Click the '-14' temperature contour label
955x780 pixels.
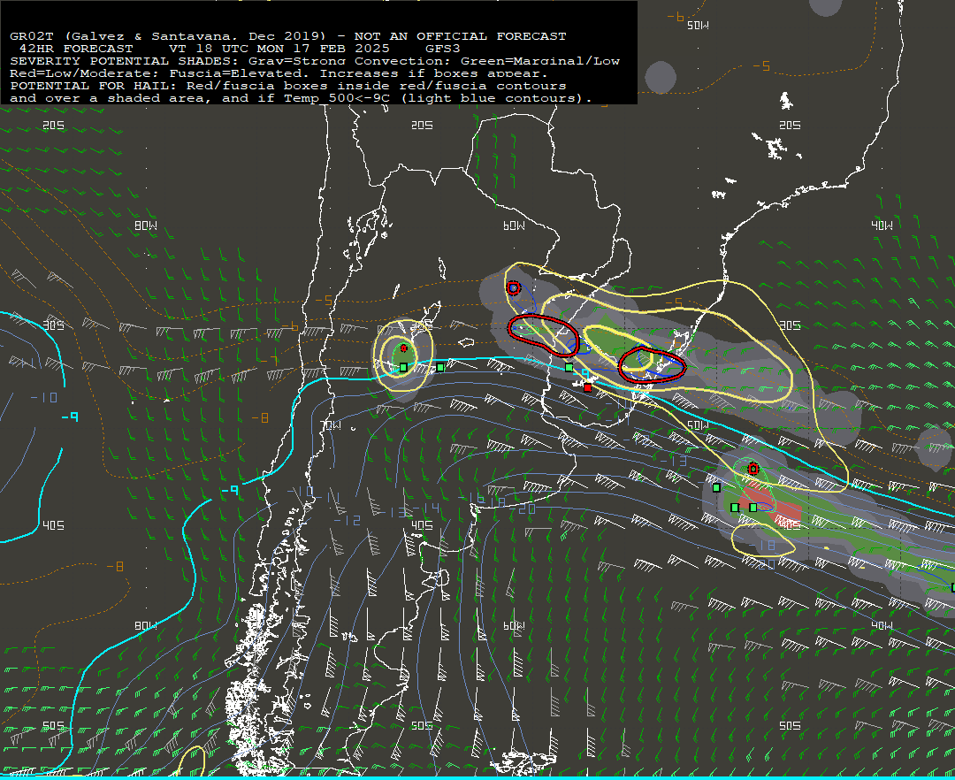[425, 509]
